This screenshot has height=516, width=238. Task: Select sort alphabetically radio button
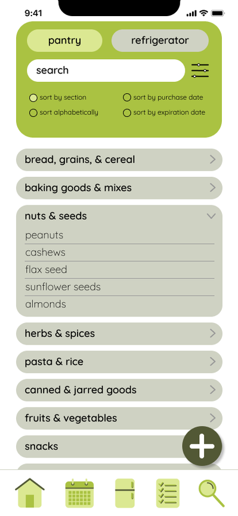point(33,113)
